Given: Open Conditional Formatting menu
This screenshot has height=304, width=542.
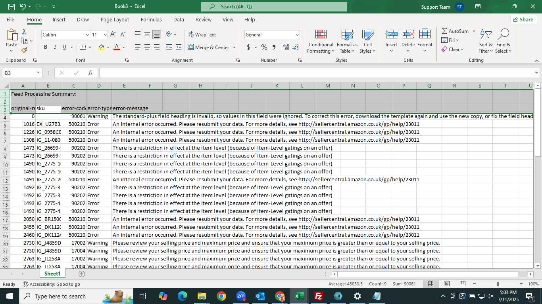Looking at the screenshot, I should point(321,41).
